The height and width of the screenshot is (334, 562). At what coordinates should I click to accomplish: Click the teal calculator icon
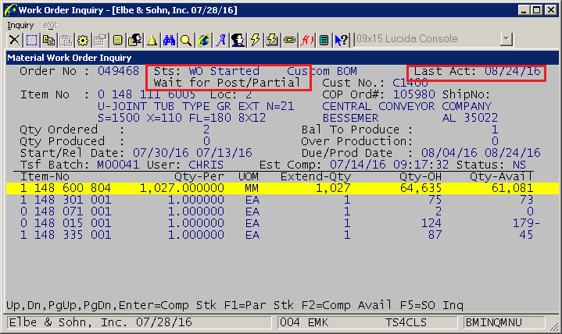click(324, 40)
